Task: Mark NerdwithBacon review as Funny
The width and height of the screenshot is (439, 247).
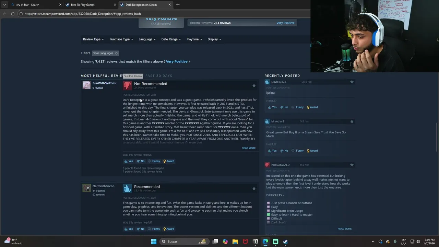Action: [x=154, y=229]
